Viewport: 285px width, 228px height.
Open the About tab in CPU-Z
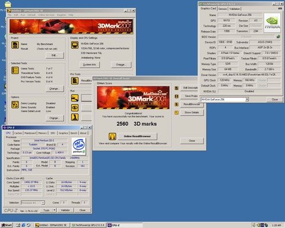coord(83,133)
